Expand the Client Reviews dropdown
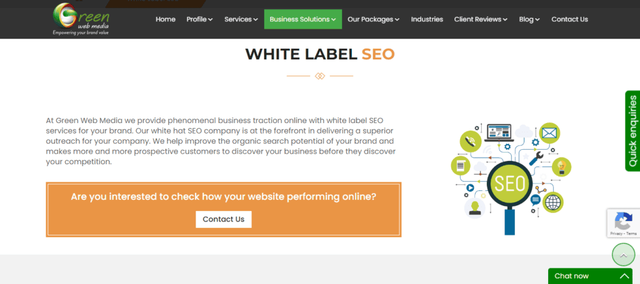Viewport: 640px width, 284px height. 481,19
